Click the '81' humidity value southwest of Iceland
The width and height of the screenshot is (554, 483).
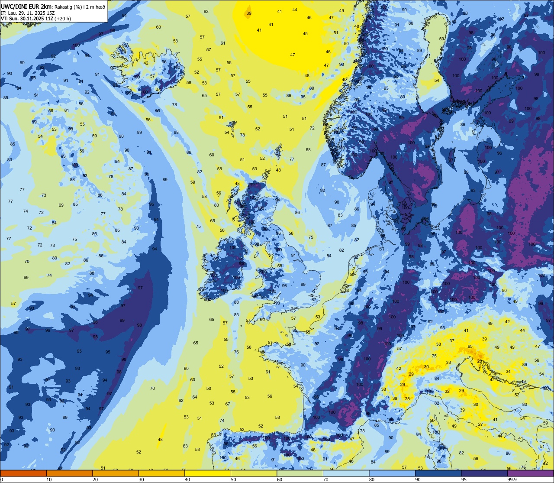(66, 110)
